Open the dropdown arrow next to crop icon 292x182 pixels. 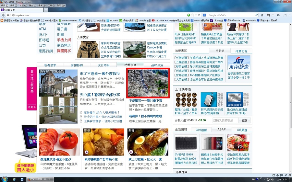pos(273,15)
